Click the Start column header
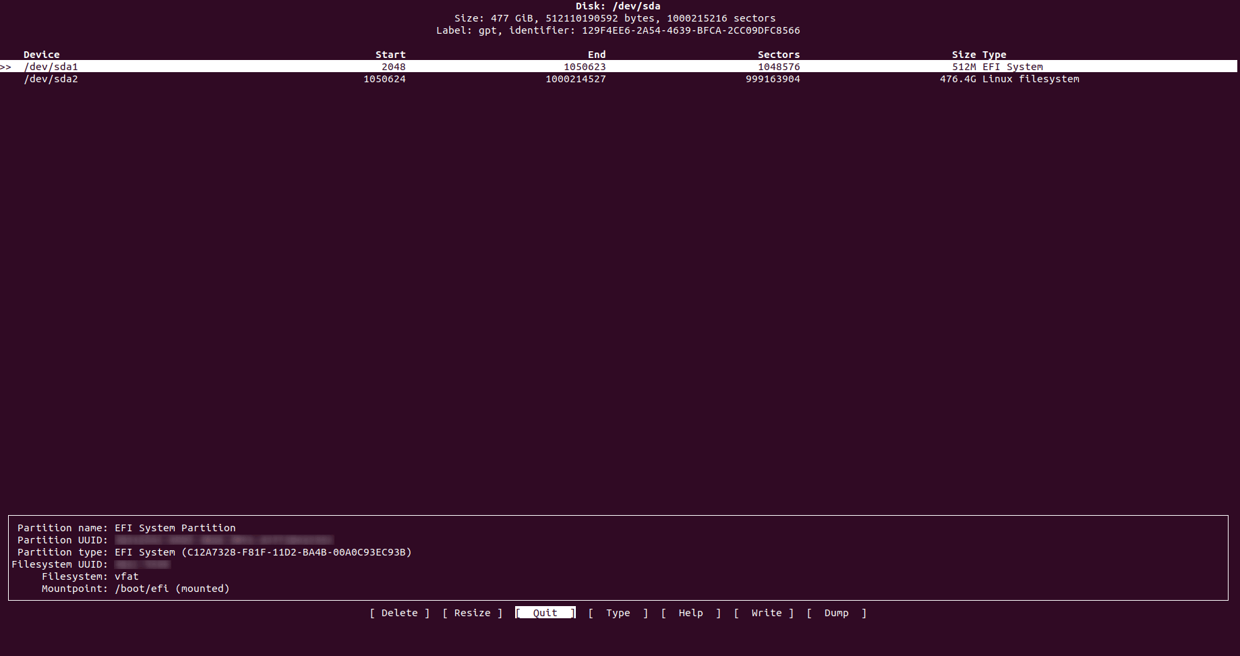This screenshot has height=656, width=1240. click(391, 54)
